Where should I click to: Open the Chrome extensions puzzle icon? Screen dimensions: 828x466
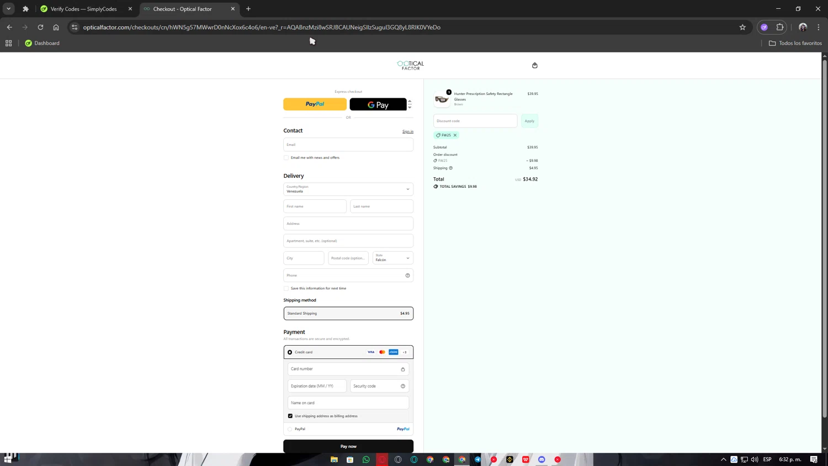pos(780,27)
